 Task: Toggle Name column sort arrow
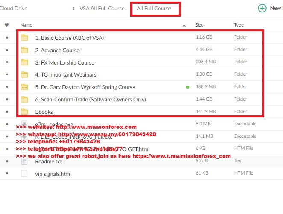pyautogui.click(x=184, y=26)
